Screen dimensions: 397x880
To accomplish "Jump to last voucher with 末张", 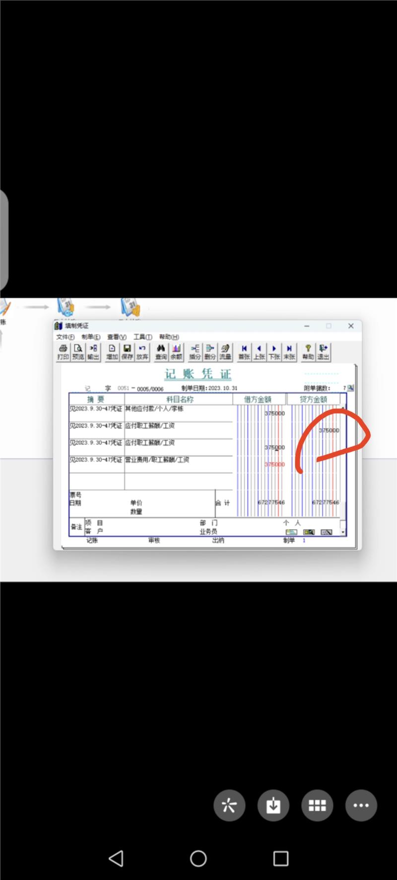I will (289, 352).
